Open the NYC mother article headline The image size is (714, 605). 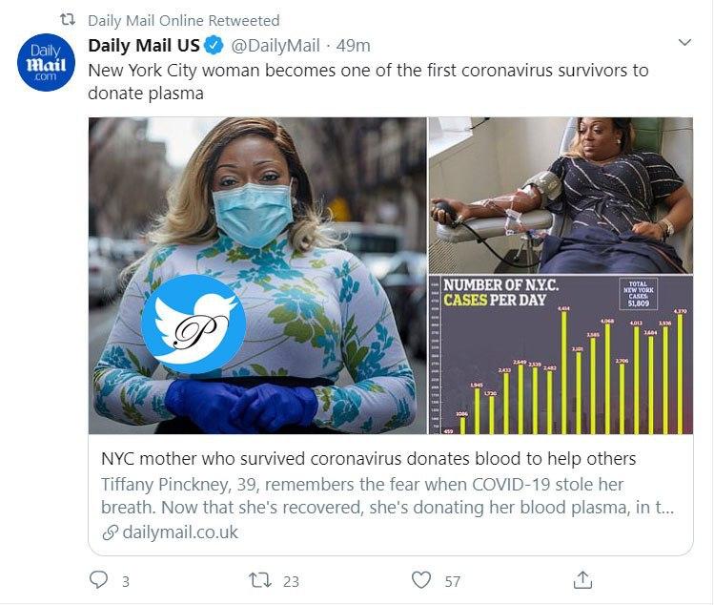pyautogui.click(x=369, y=458)
